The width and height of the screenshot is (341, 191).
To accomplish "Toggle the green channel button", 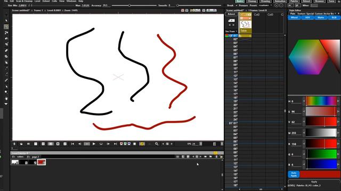I will pyautogui.click(x=125, y=144).
